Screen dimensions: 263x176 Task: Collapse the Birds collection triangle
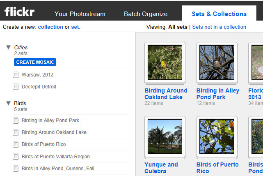point(9,103)
